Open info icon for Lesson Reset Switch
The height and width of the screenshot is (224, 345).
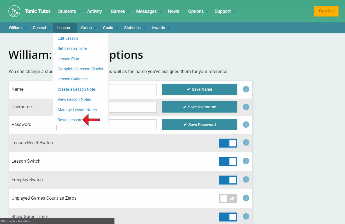[x=246, y=143]
